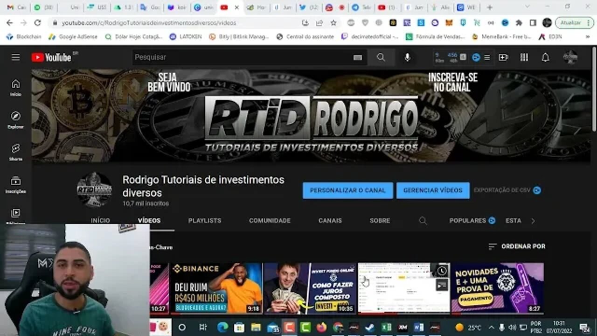Open the Central do assinante bookmark
Viewport: 597px width, 336px height.
pyautogui.click(x=305, y=36)
